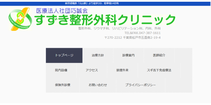
Task: Navigate to 禁煙外来
Action: [122, 70]
